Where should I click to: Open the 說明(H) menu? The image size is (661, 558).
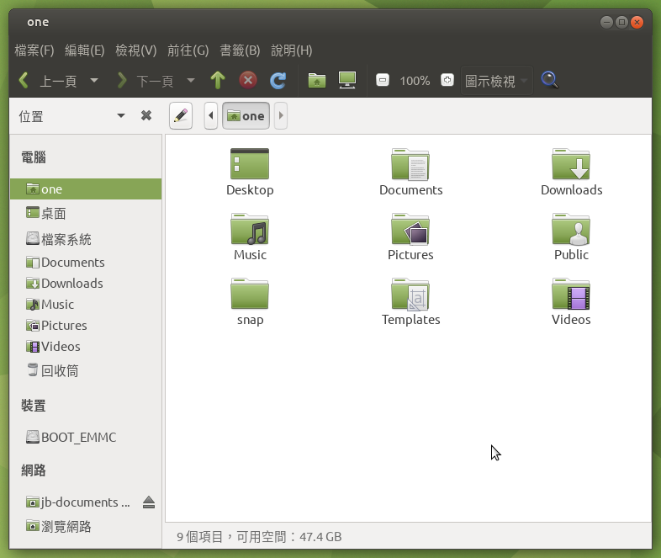pos(291,50)
